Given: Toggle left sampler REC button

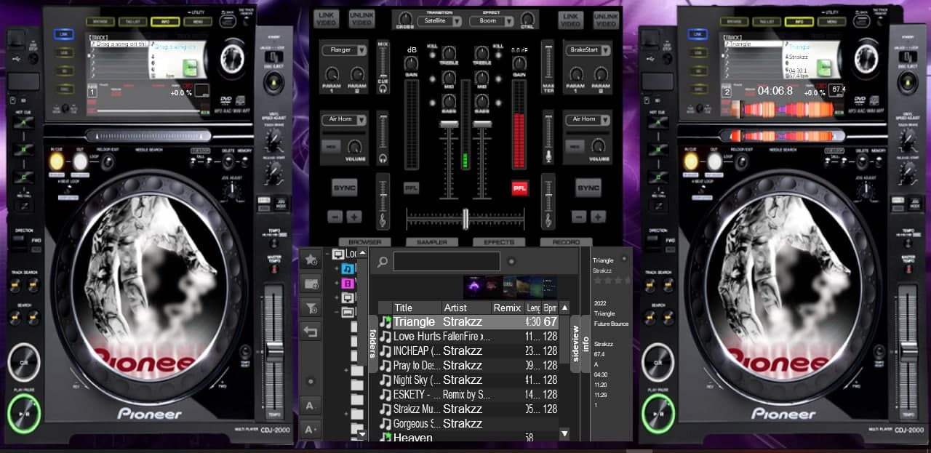Looking at the screenshot, I should tap(330, 146).
